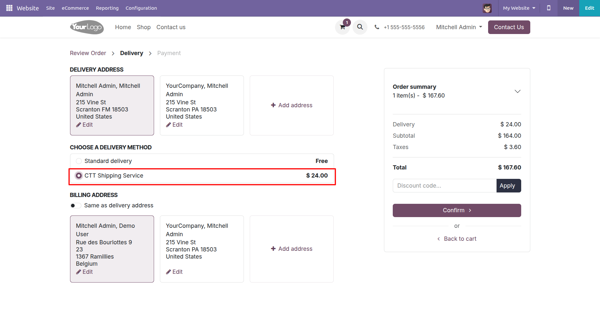Image resolution: width=600 pixels, height=313 pixels.
Task: Click the phone icon beside the number
Action: point(377,27)
